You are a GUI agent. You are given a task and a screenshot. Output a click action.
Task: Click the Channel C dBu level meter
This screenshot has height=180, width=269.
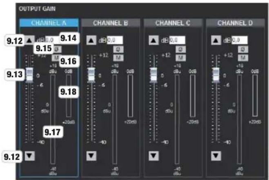coord(177,119)
